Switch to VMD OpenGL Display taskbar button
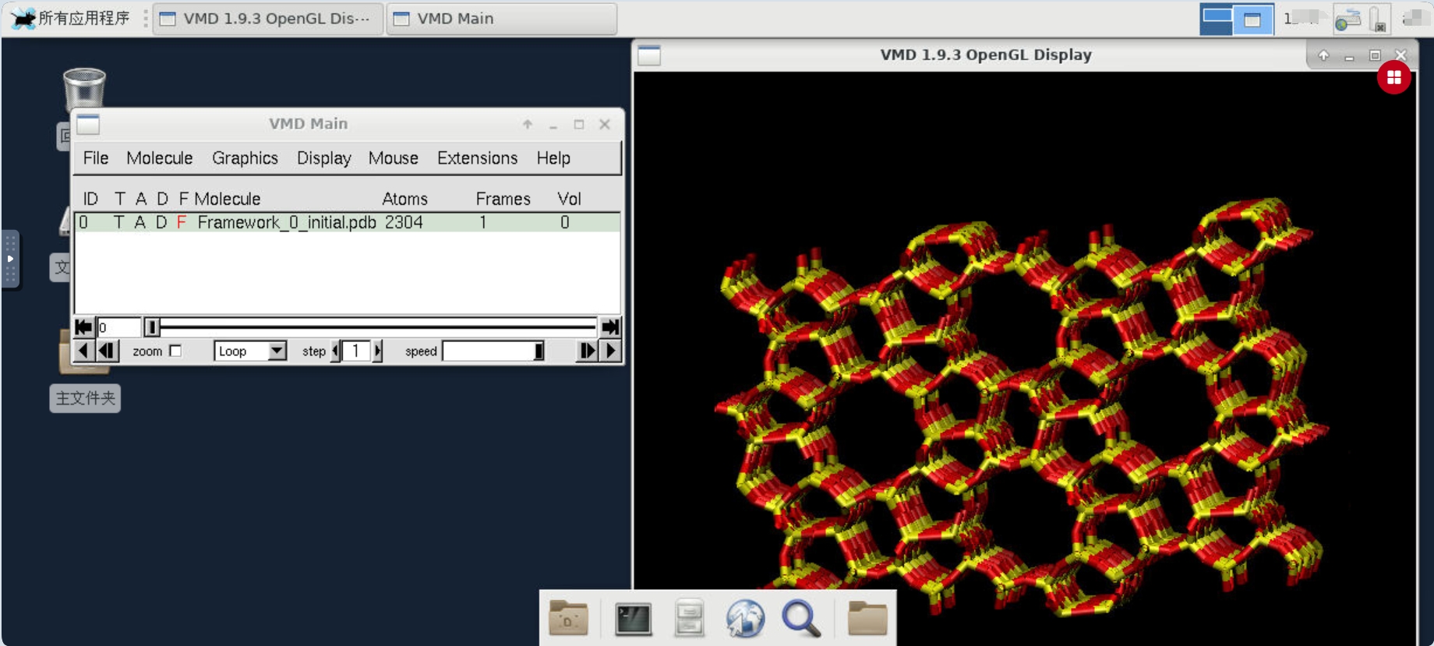The width and height of the screenshot is (1434, 646). pyautogui.click(x=267, y=19)
